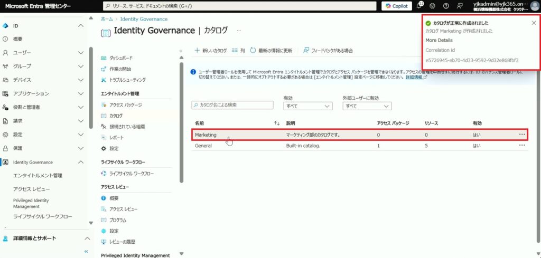This screenshot has height=258, width=541.
Task: Click More Details in the notification
Action: pos(439,40)
